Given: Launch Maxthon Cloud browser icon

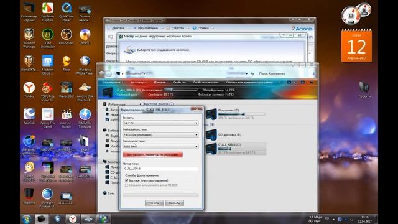Looking at the screenshot, I should click(48, 65).
